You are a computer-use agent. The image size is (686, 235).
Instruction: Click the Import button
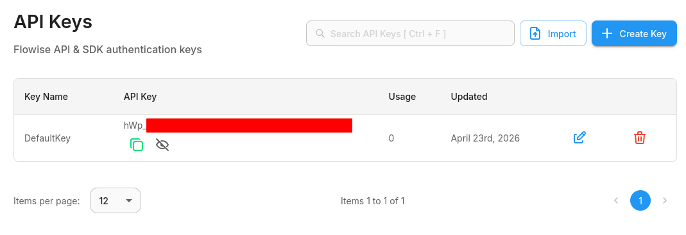coord(553,34)
